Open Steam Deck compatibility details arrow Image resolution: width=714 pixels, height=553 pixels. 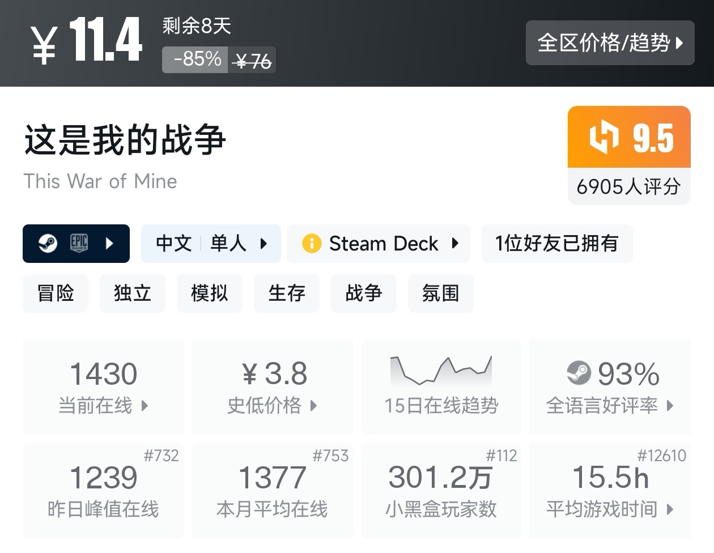click(455, 244)
